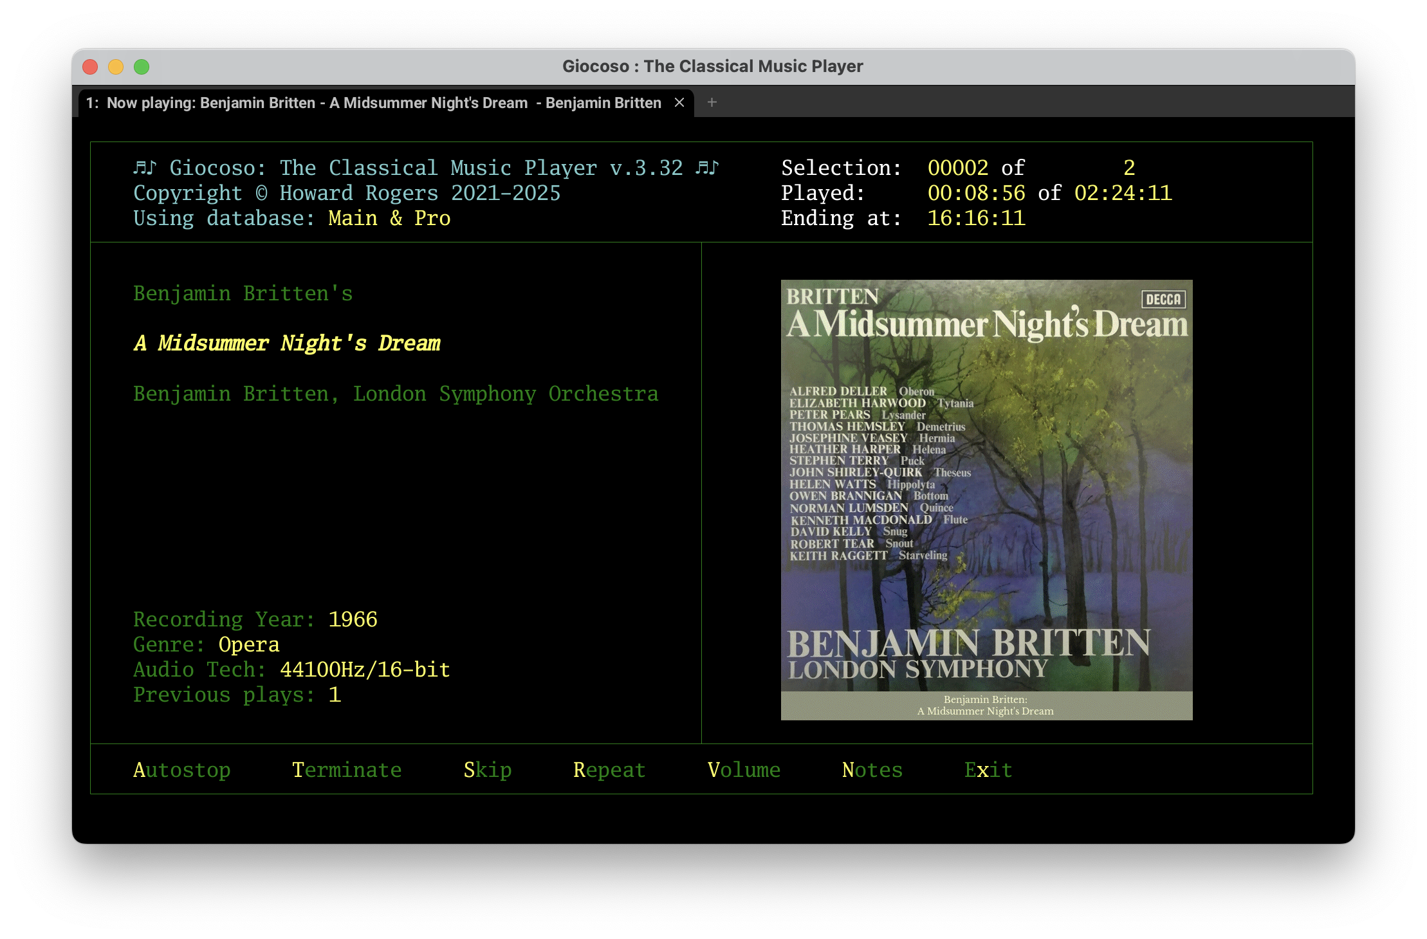Click the played time progress readout
Screen dimensions: 1427x939
point(976,192)
